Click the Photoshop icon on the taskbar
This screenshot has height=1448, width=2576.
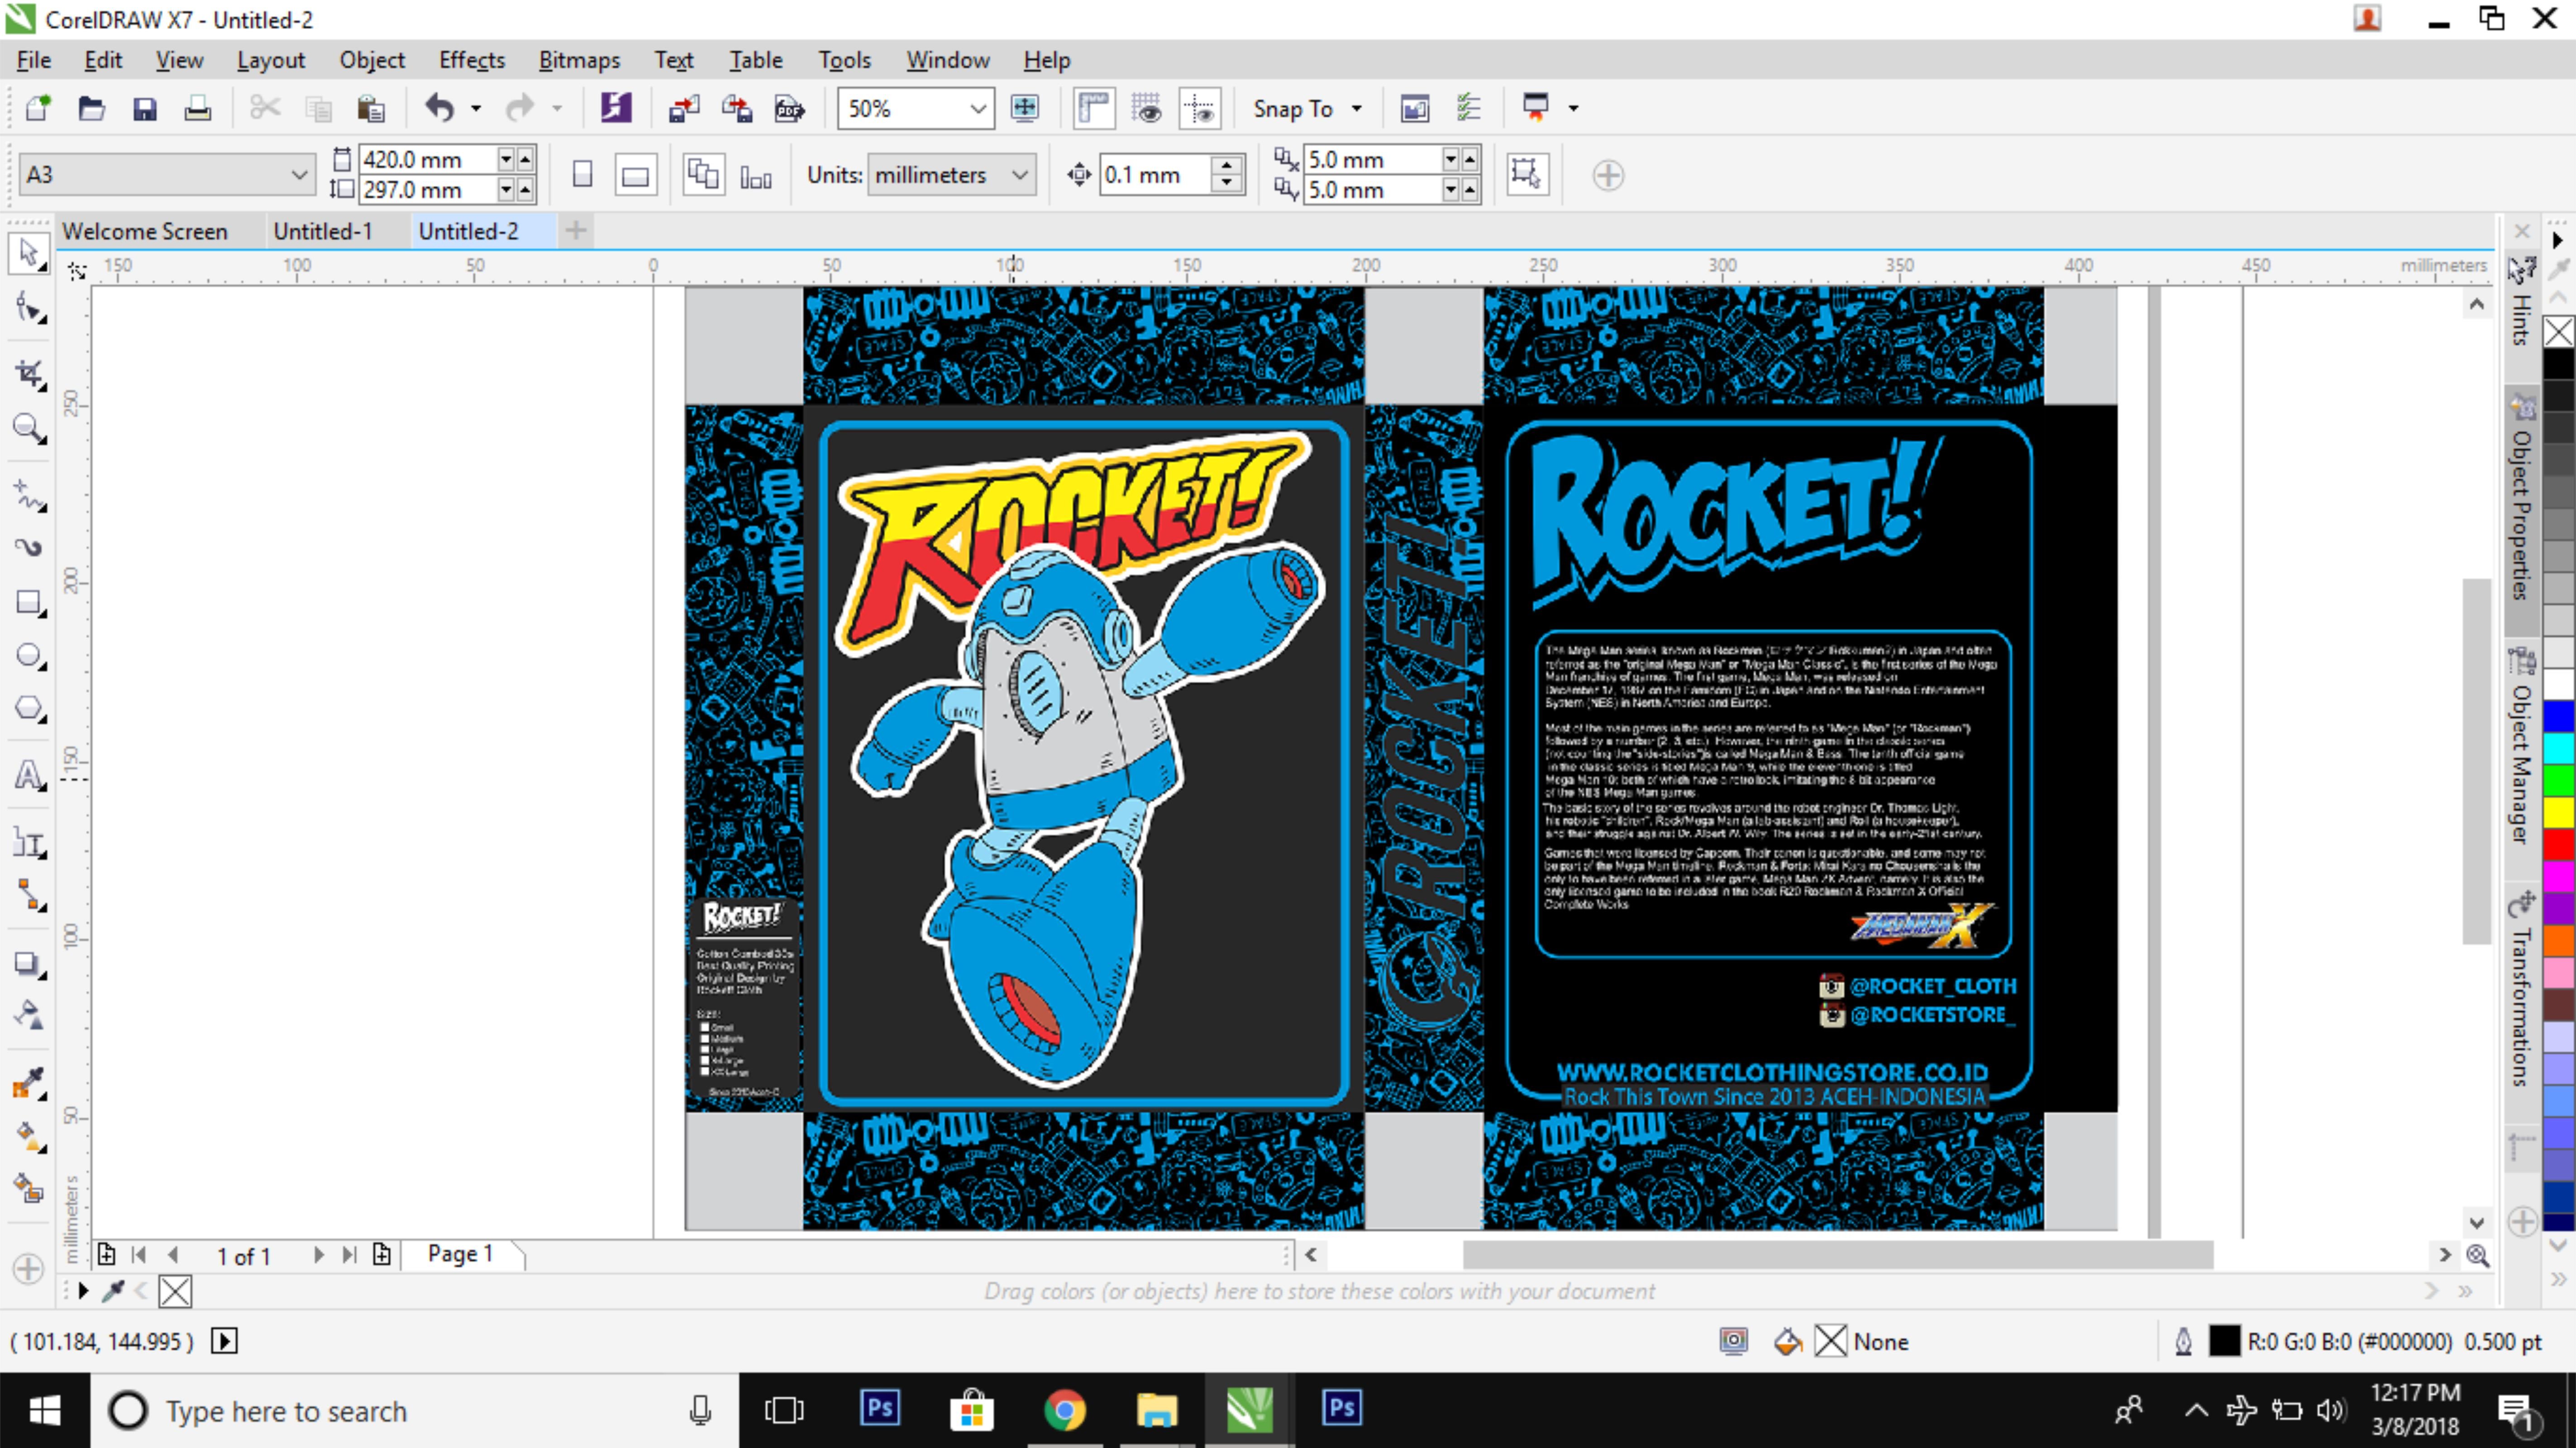(x=879, y=1410)
